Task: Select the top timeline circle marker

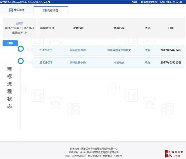Action: pos(21,49)
